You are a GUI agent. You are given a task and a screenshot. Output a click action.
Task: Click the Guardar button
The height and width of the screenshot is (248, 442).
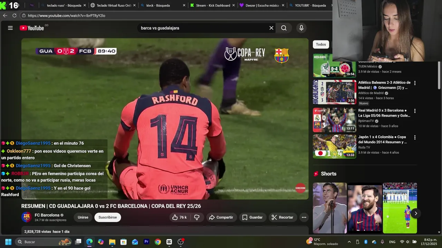coord(253,217)
